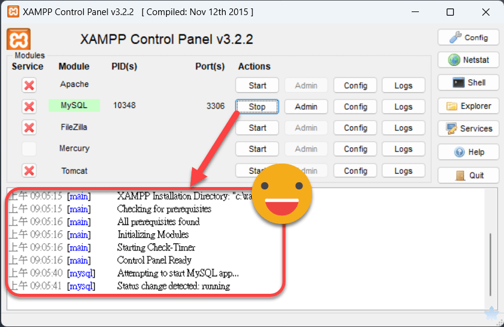Toggle the empty Mercury service checkbox
The width and height of the screenshot is (504, 327).
tap(29, 149)
